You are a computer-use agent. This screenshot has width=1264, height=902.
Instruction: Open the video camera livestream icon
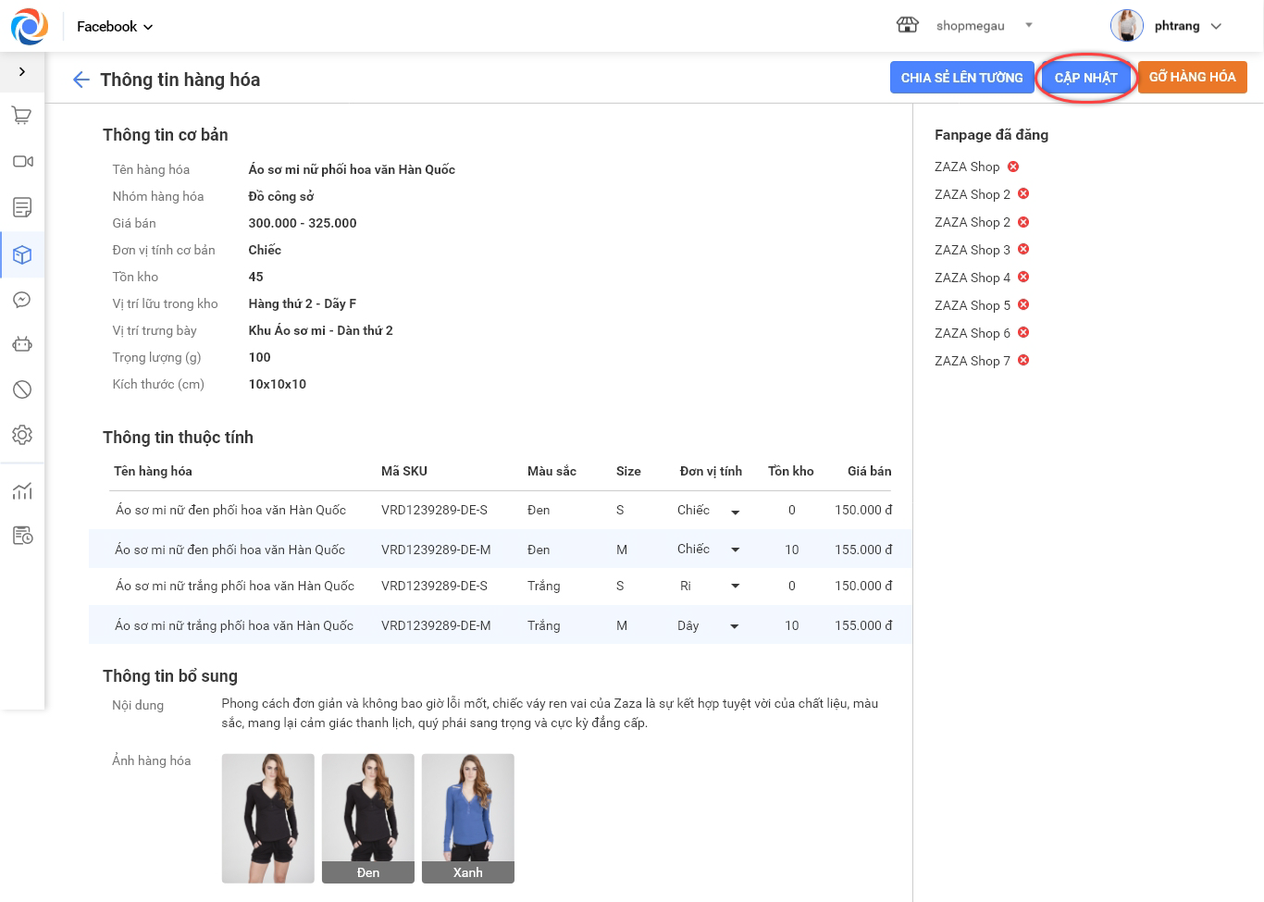[x=22, y=161]
